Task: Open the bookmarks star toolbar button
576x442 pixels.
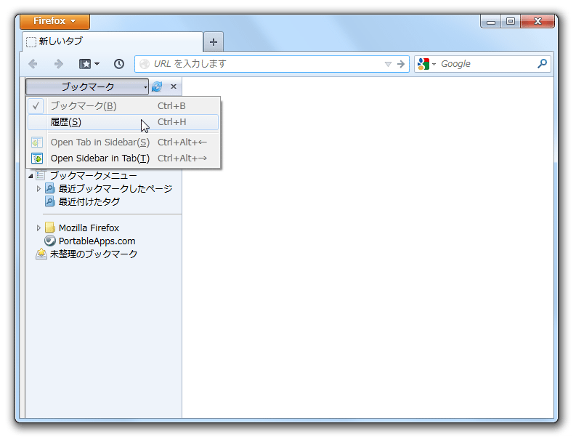Action: 85,64
